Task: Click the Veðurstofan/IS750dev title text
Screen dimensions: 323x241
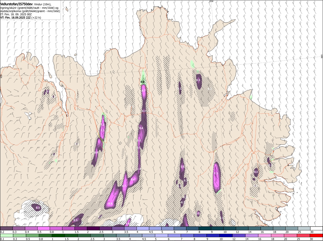Action: 16,4
